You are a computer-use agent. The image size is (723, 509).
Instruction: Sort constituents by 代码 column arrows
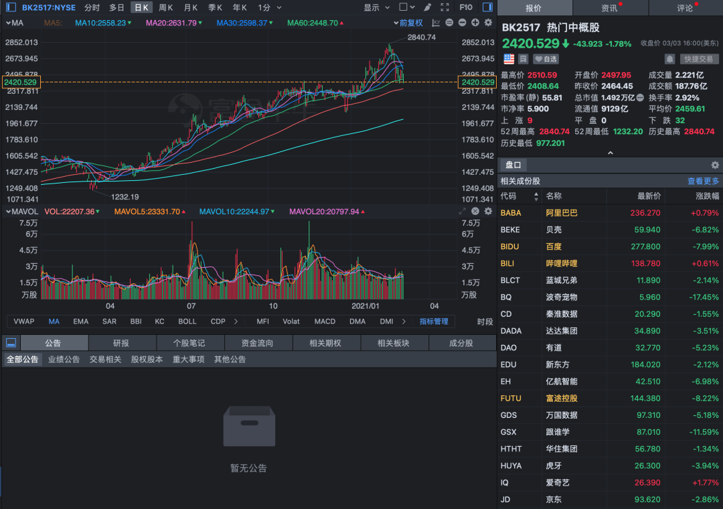pos(536,196)
